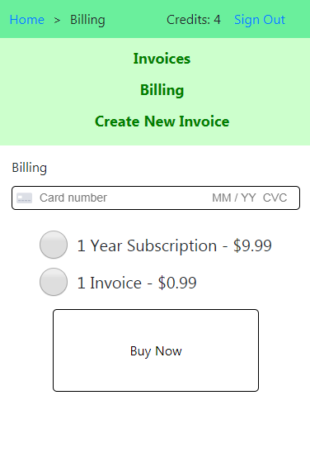Screen dimensions: 310x462
Task: Click the 1 Year Subscription label text
Action: [x=147, y=246]
